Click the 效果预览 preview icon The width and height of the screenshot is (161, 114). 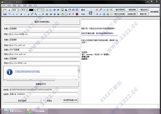(90, 12)
